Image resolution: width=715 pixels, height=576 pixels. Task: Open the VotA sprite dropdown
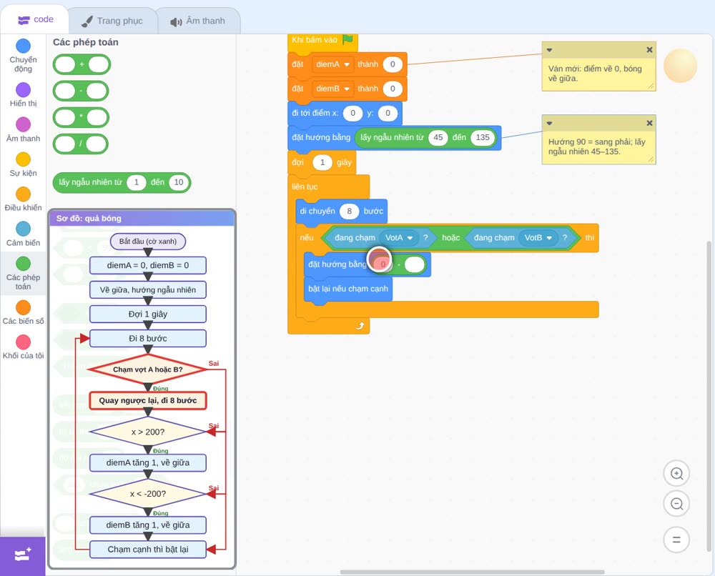(398, 238)
